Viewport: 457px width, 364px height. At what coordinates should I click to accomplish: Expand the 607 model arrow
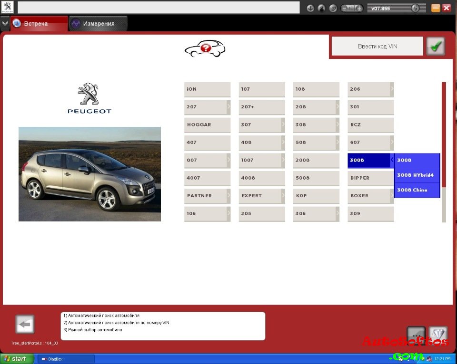392,142
